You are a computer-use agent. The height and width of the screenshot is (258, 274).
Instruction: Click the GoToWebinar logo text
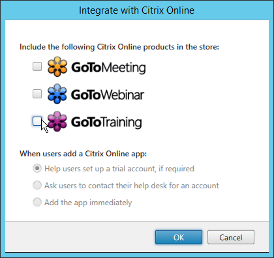click(x=108, y=94)
